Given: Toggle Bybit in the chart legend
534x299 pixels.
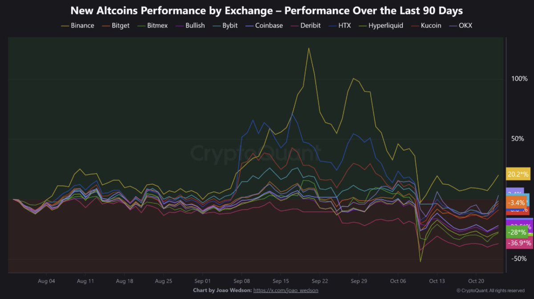Looking at the screenshot, I should click(230, 25).
